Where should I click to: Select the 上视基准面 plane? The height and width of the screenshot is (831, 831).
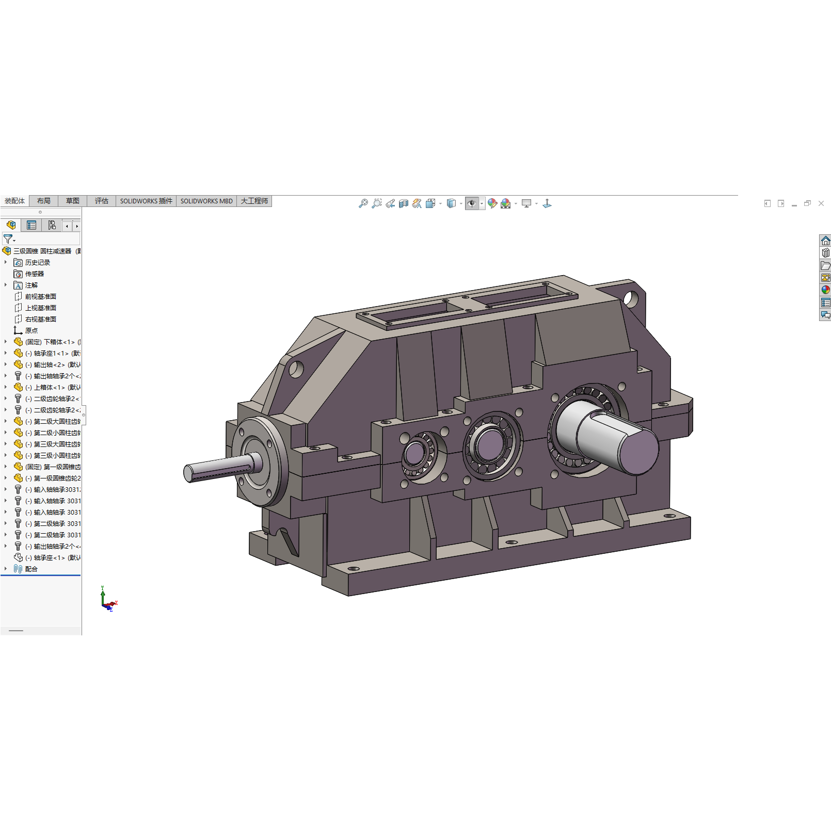coord(41,308)
